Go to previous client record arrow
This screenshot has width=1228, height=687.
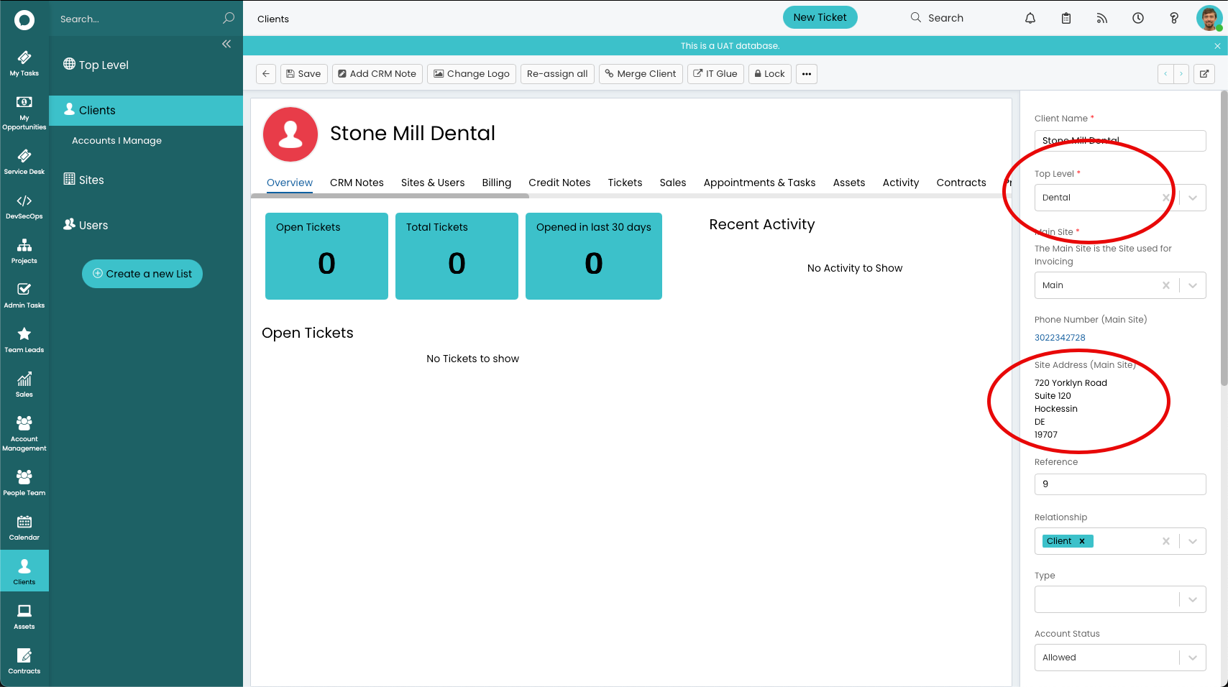(x=1165, y=74)
